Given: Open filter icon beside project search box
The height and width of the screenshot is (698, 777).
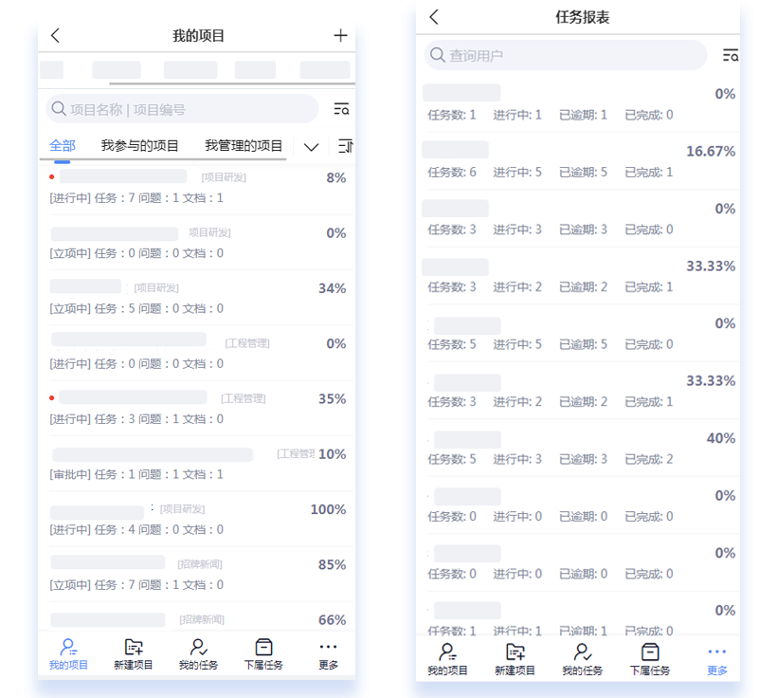Looking at the screenshot, I should tap(341, 109).
